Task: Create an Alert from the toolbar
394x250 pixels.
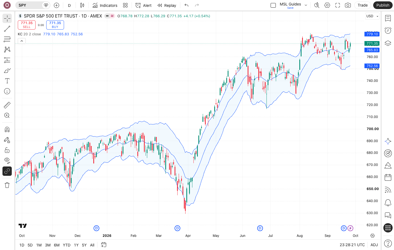Action: (144, 5)
